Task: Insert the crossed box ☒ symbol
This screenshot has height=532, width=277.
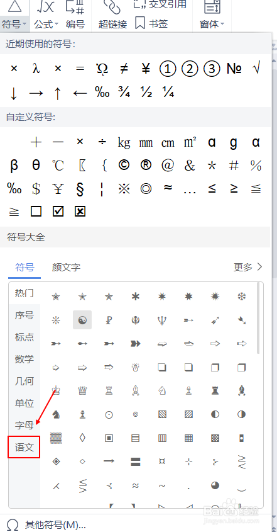Action: [x=80, y=212]
